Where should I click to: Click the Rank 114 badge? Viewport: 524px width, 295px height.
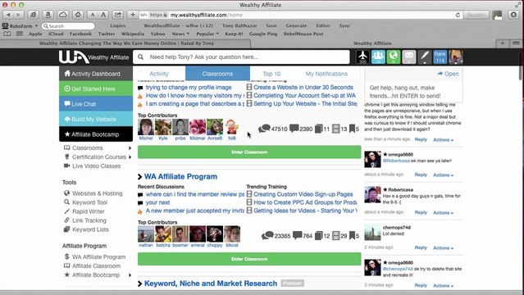point(440,57)
